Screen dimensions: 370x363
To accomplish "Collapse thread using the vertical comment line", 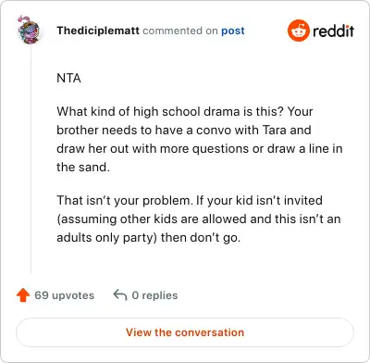I will (31, 160).
